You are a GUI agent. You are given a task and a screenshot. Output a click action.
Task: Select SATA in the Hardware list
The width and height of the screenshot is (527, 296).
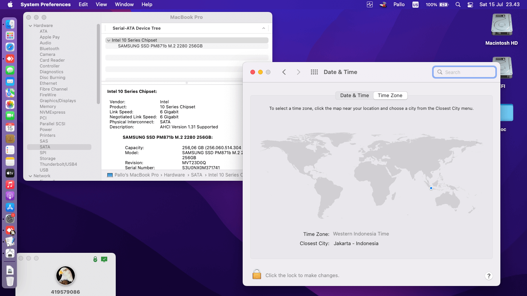[59, 147]
